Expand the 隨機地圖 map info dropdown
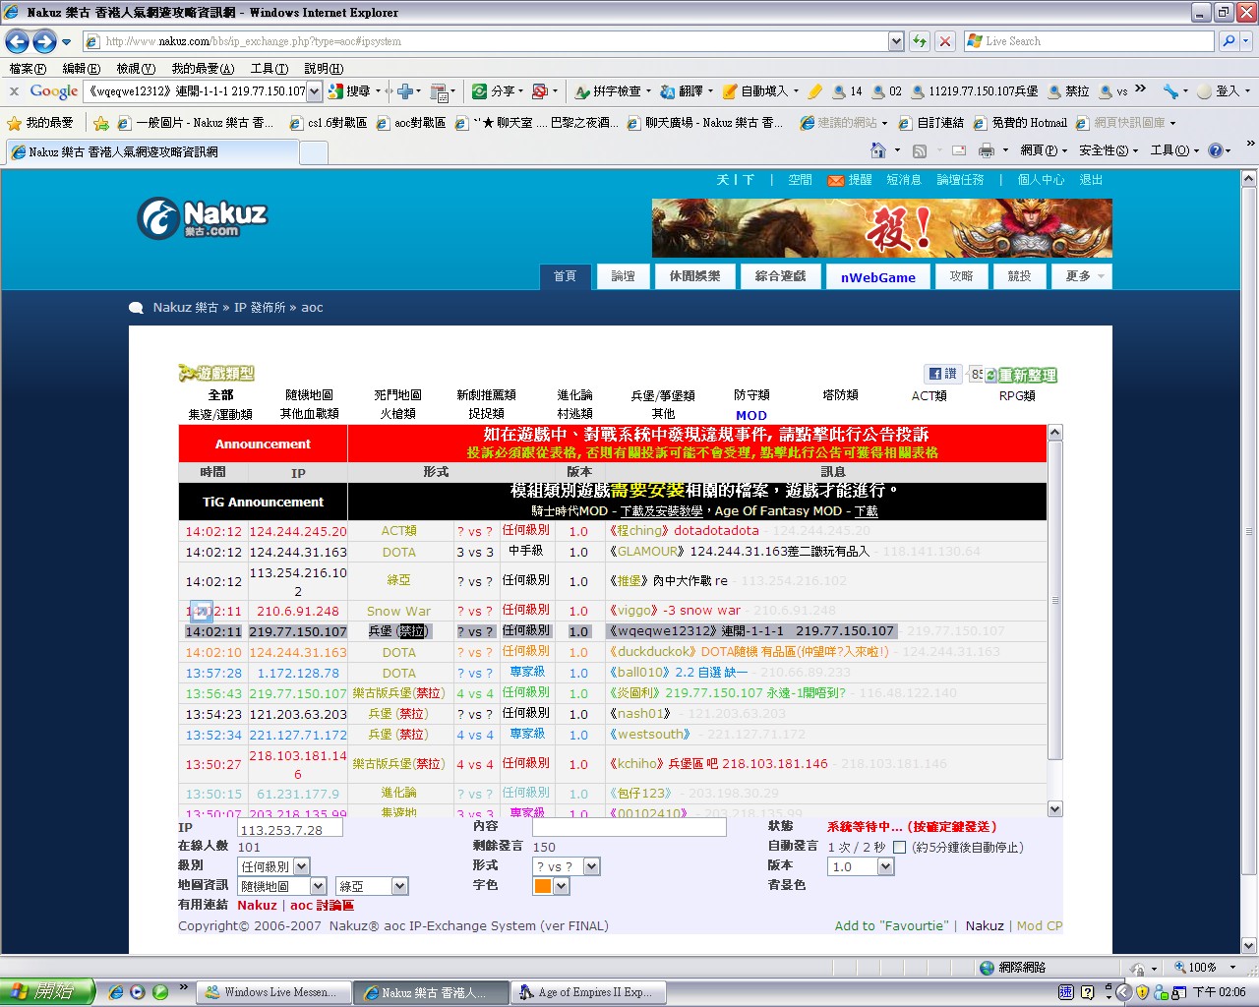1259x1007 pixels. coord(318,886)
